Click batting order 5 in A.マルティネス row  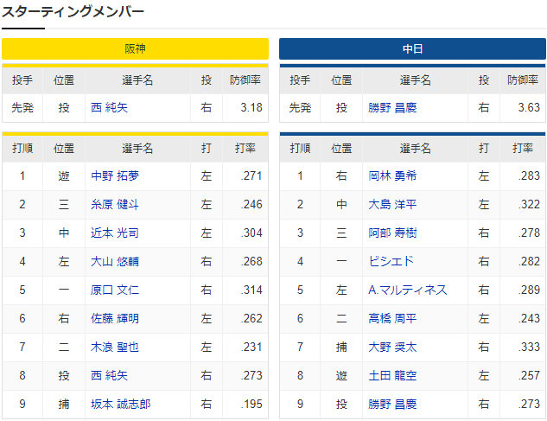(300, 290)
